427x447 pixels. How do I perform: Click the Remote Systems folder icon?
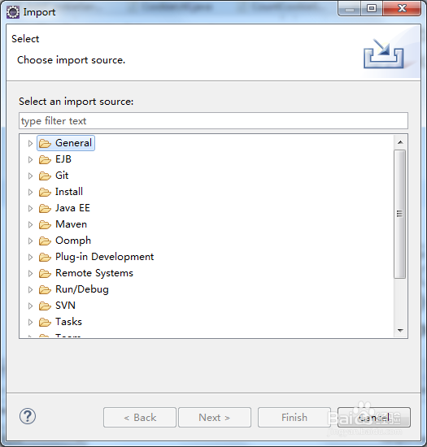click(45, 273)
